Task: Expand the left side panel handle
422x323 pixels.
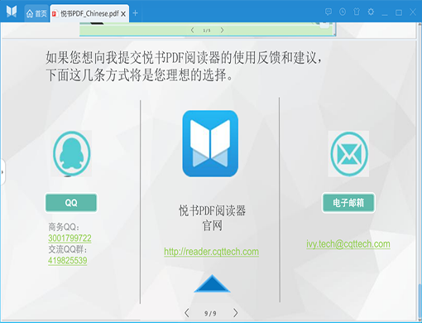Action: [x=2, y=172]
